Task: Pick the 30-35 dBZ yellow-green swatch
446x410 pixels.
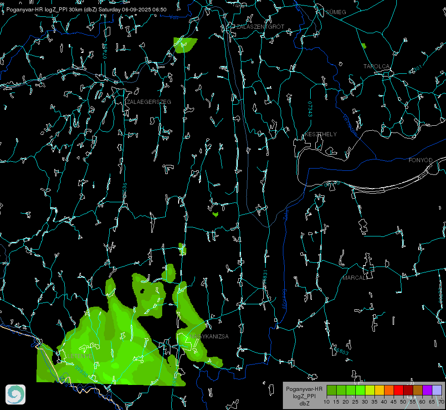Action: (x=370, y=390)
